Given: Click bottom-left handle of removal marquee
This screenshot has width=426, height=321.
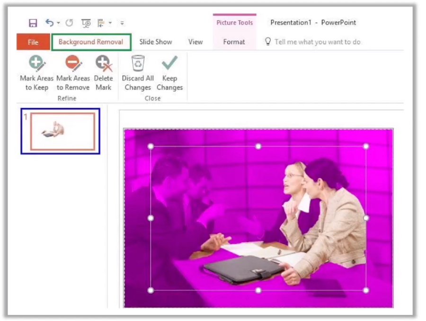Looking at the screenshot, I should tap(151, 290).
